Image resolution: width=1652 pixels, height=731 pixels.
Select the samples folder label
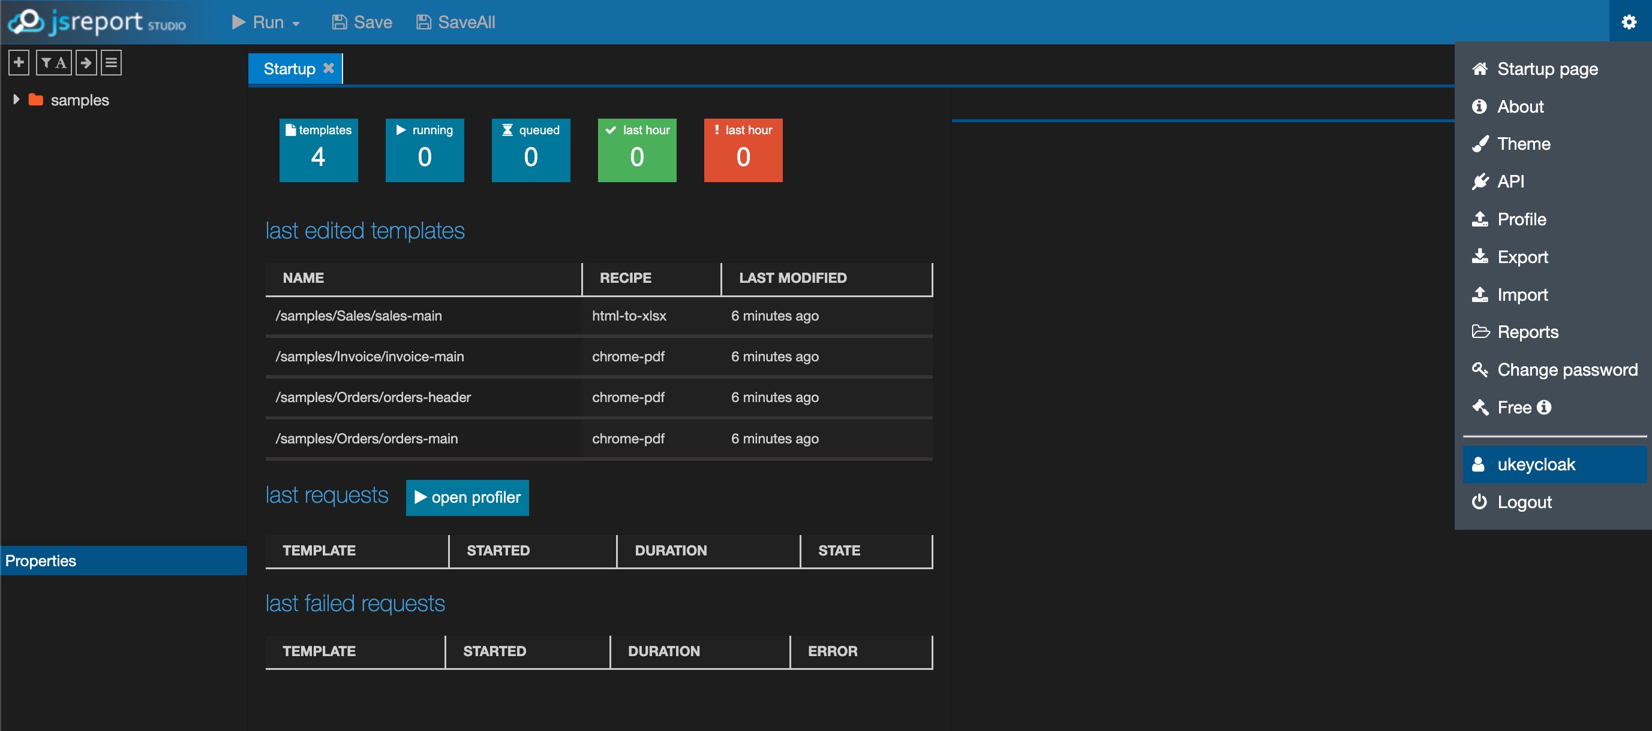[80, 101]
